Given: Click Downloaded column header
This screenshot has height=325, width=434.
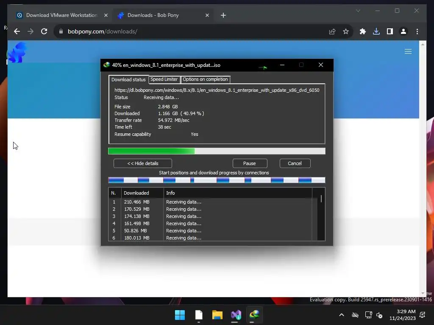Looking at the screenshot, I should [142, 193].
